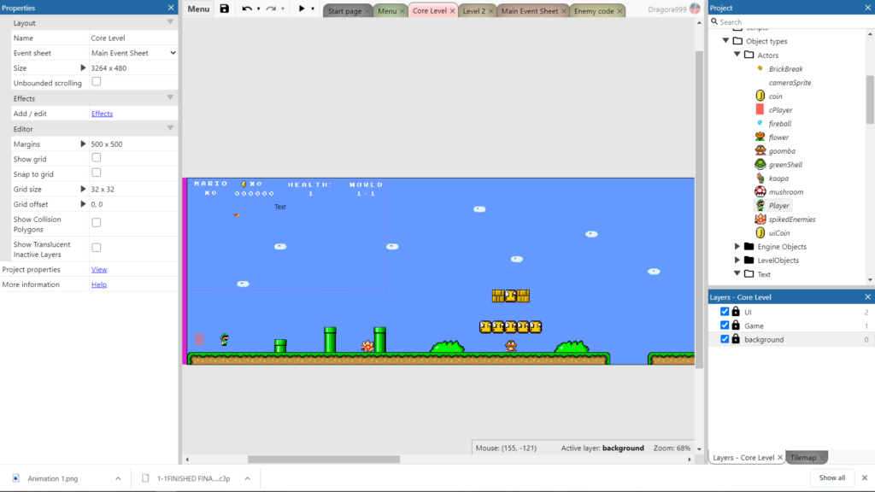Select the goomba sprite in the layout

[511, 346]
